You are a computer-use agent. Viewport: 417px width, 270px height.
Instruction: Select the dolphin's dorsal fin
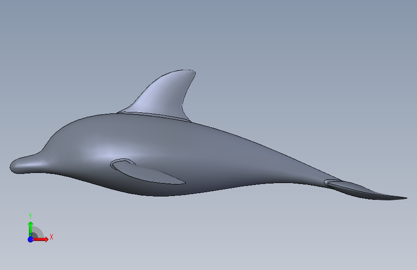click(164, 97)
